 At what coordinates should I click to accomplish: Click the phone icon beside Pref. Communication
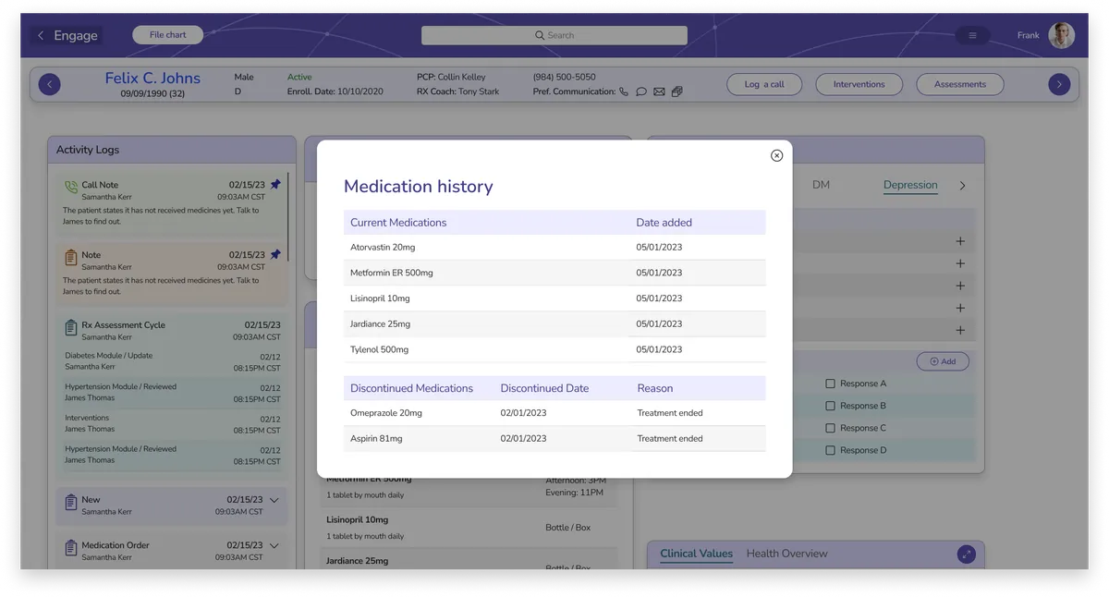click(x=624, y=91)
